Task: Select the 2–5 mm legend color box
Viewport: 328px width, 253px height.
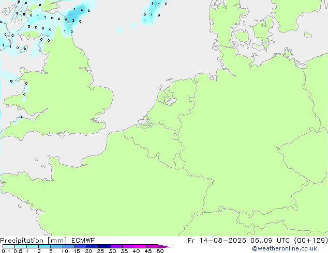Action: [x=44, y=246]
